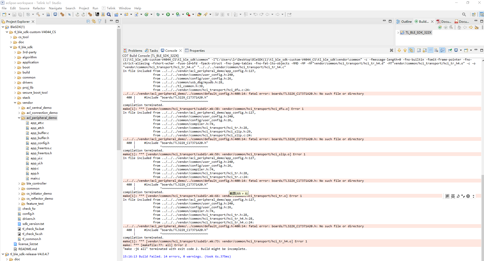Image resolution: width=484 pixels, height=261 pixels.
Task: Select main.c in Project Explorer
Action: click(x=35, y=178)
